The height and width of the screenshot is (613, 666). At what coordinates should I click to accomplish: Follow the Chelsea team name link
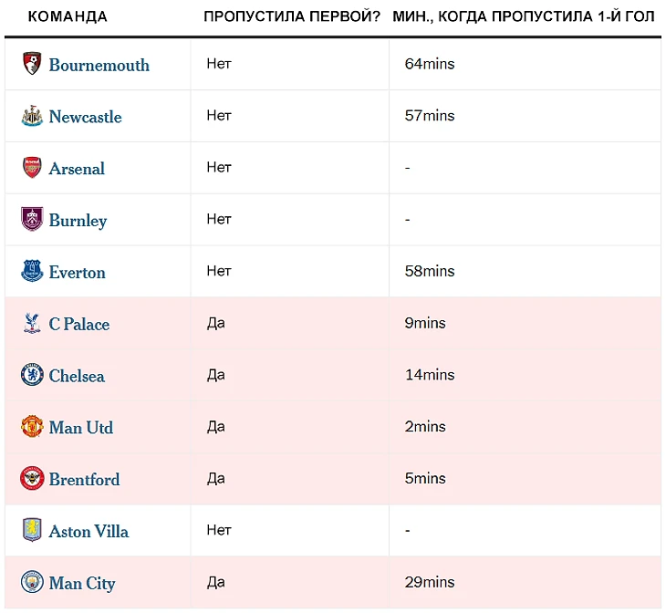point(77,376)
